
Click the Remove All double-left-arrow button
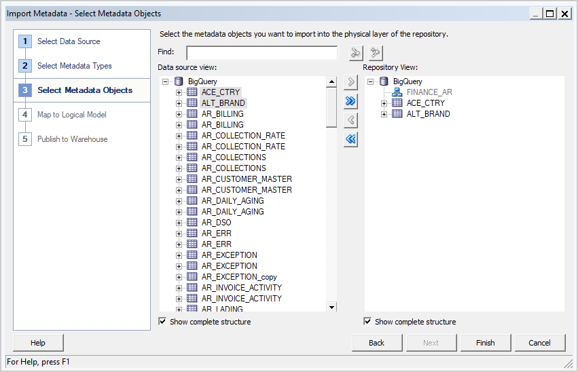[x=350, y=139]
